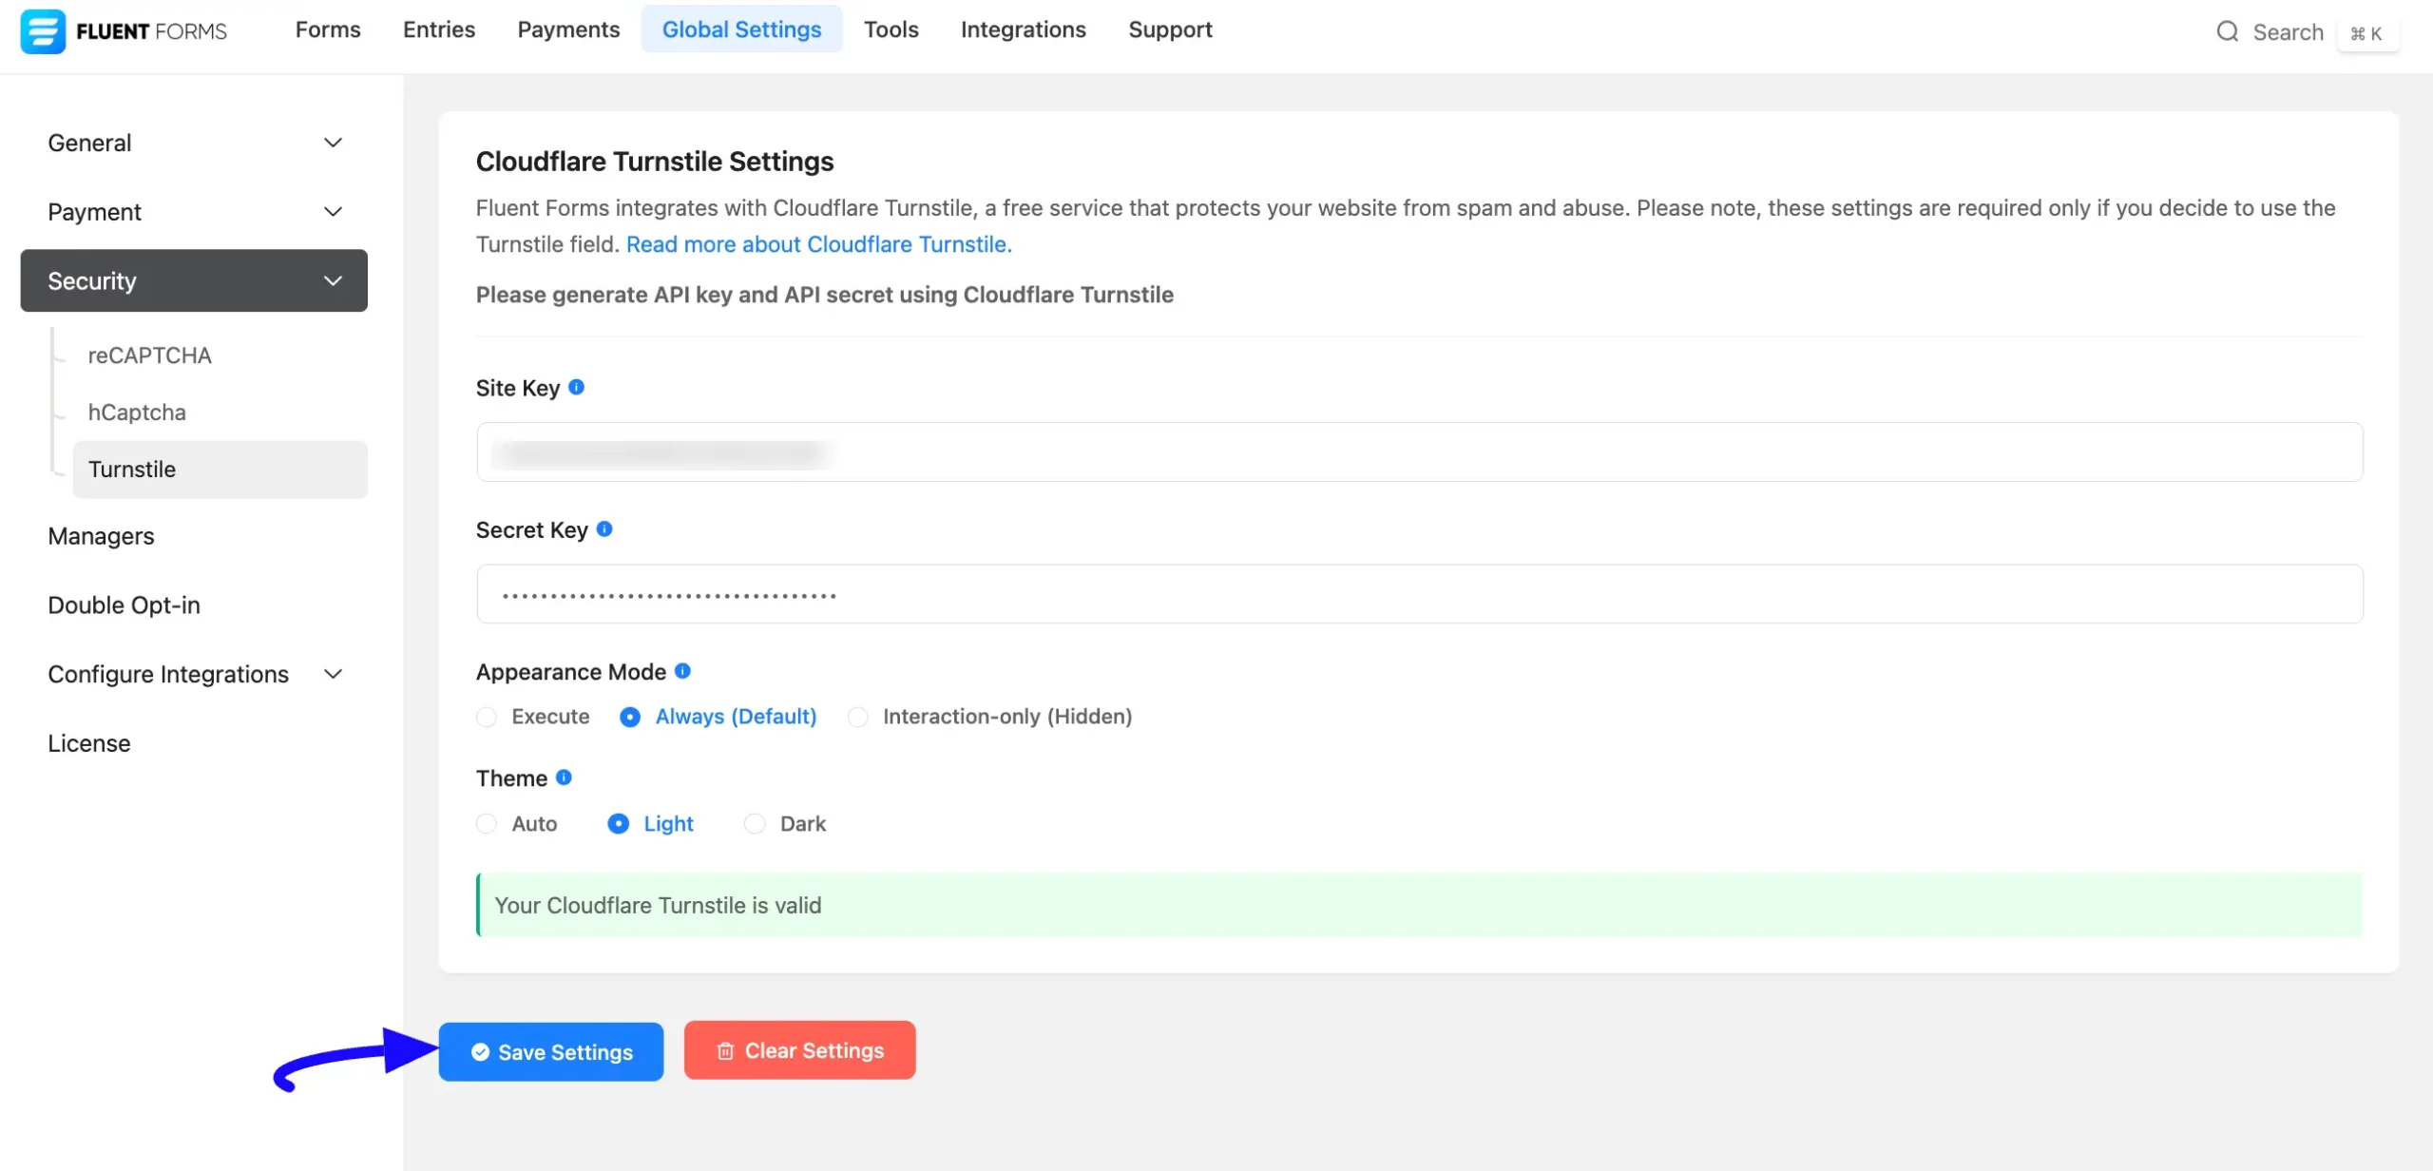
Task: Click the Site Key input field
Action: click(x=1419, y=452)
